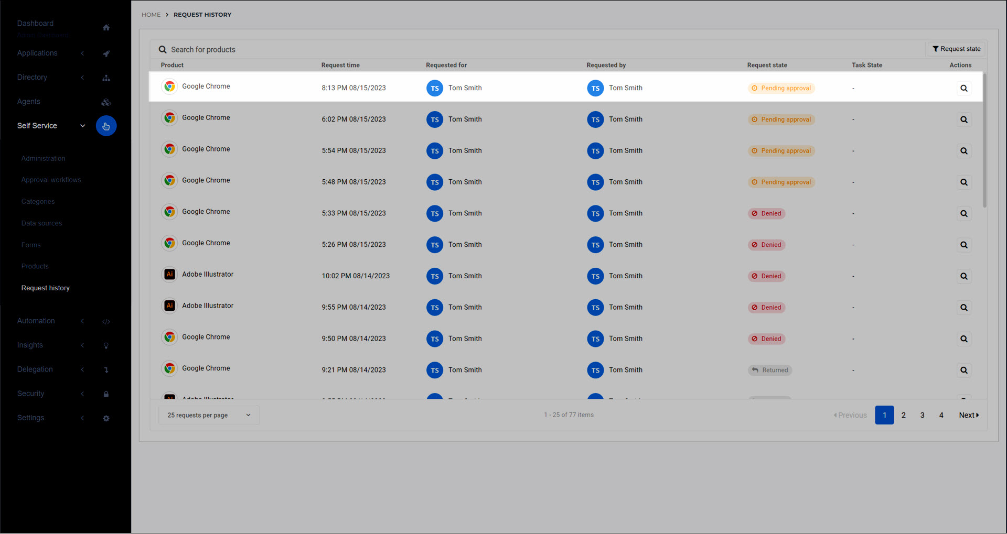1007x534 pixels.
Task: Expand the Automation menu chevron
Action: pyautogui.click(x=82, y=321)
